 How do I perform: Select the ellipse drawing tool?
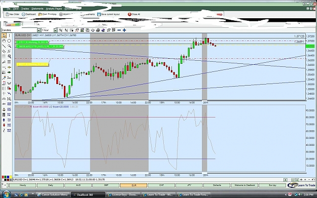[x=9, y=41]
